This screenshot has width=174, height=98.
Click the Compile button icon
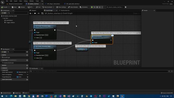[2, 7]
